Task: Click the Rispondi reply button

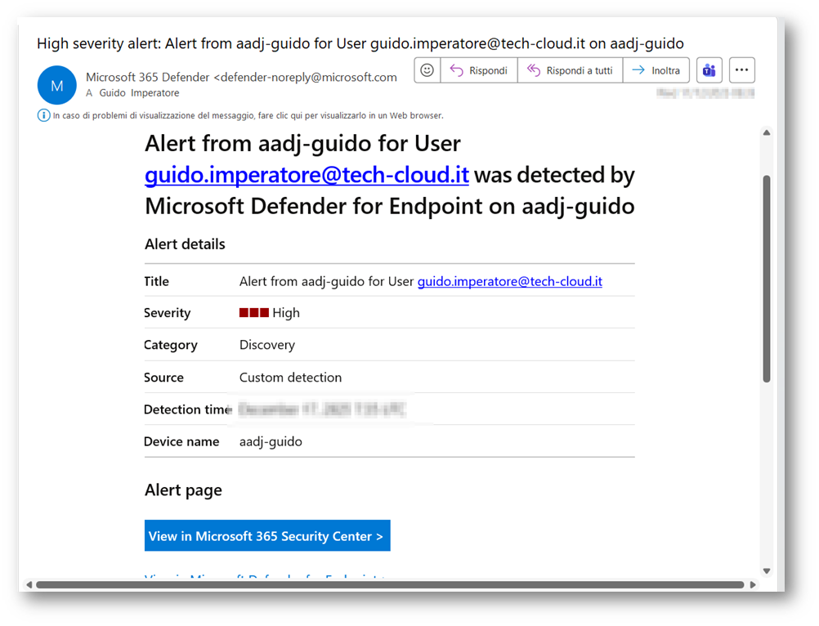Action: pos(479,70)
